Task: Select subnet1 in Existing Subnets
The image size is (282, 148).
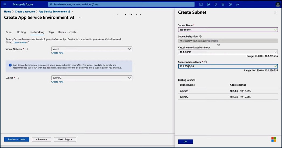Action: tap(184, 91)
